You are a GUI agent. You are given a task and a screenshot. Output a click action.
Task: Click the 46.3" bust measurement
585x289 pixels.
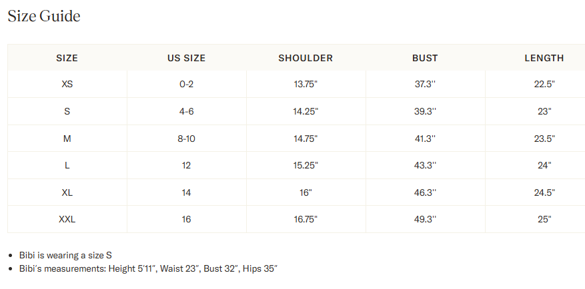(425, 192)
